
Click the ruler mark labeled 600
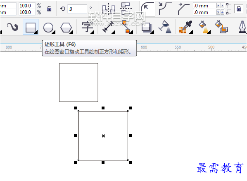click(x=144, y=47)
